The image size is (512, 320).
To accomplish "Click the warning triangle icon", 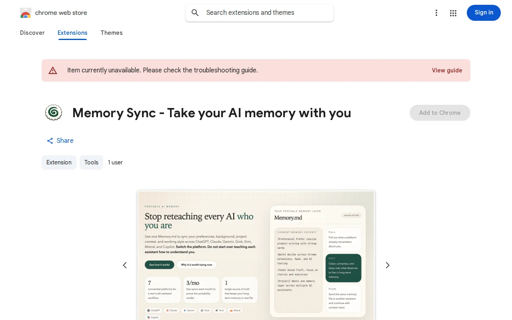I will (x=53, y=70).
